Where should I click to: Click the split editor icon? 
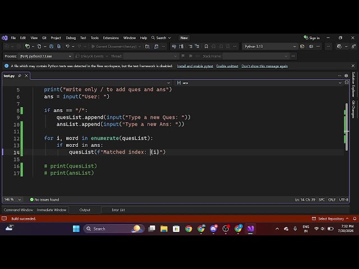347,82
